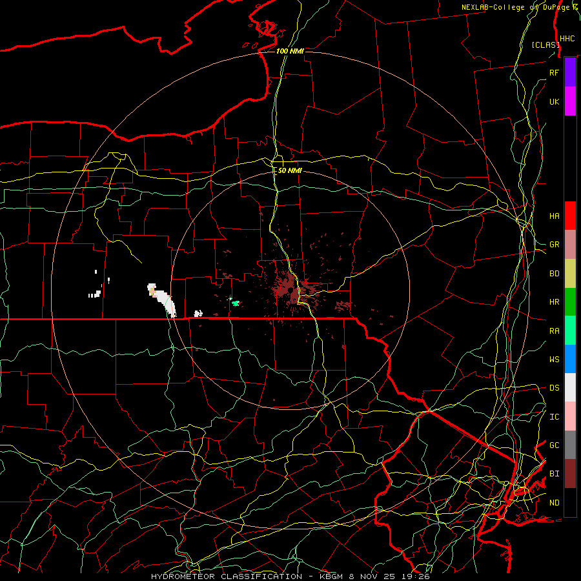Image resolution: width=581 pixels, height=581 pixels.
Task: Click the HA legend label
Action: point(554,216)
